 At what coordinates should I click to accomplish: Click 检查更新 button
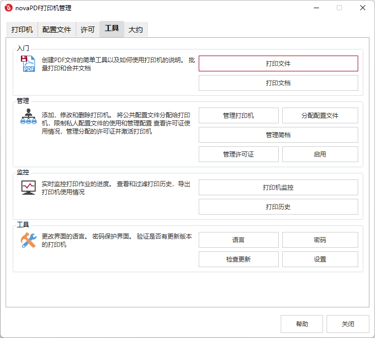click(238, 259)
